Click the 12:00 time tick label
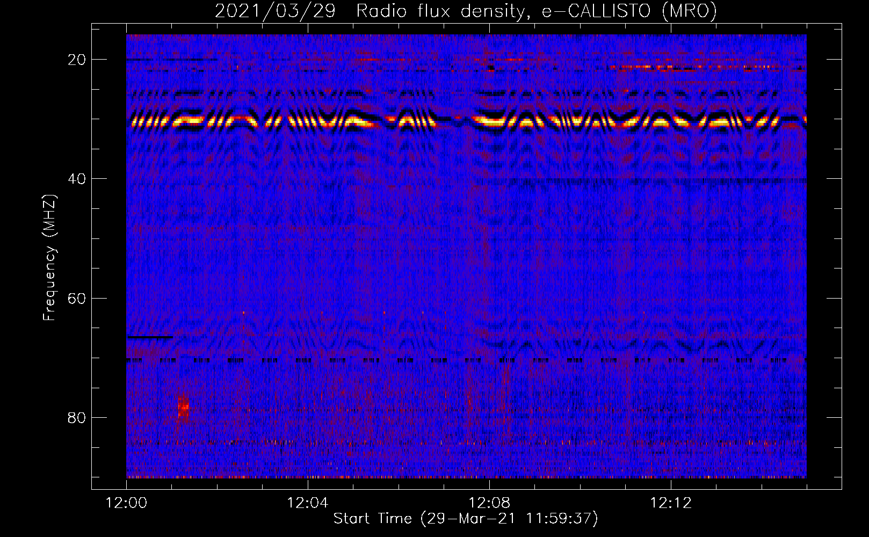The image size is (869, 537). pyautogui.click(x=126, y=503)
